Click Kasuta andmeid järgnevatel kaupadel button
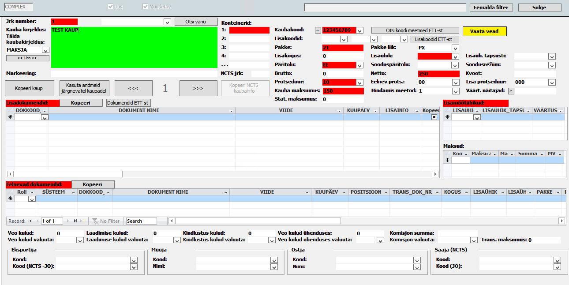 [x=84, y=88]
